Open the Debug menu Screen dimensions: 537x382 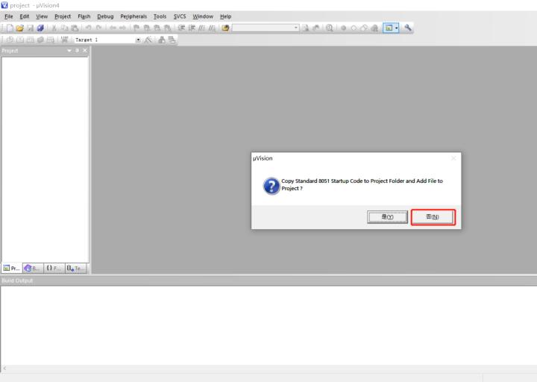[x=105, y=16]
